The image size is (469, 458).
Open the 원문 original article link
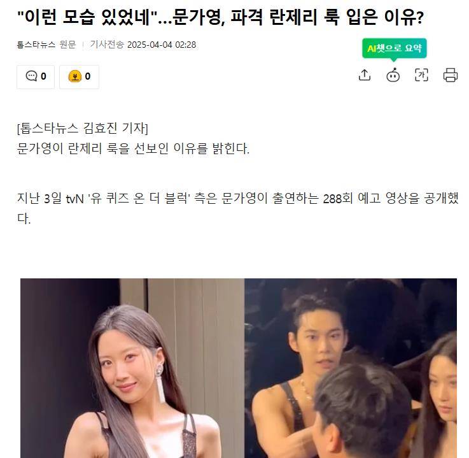point(67,45)
